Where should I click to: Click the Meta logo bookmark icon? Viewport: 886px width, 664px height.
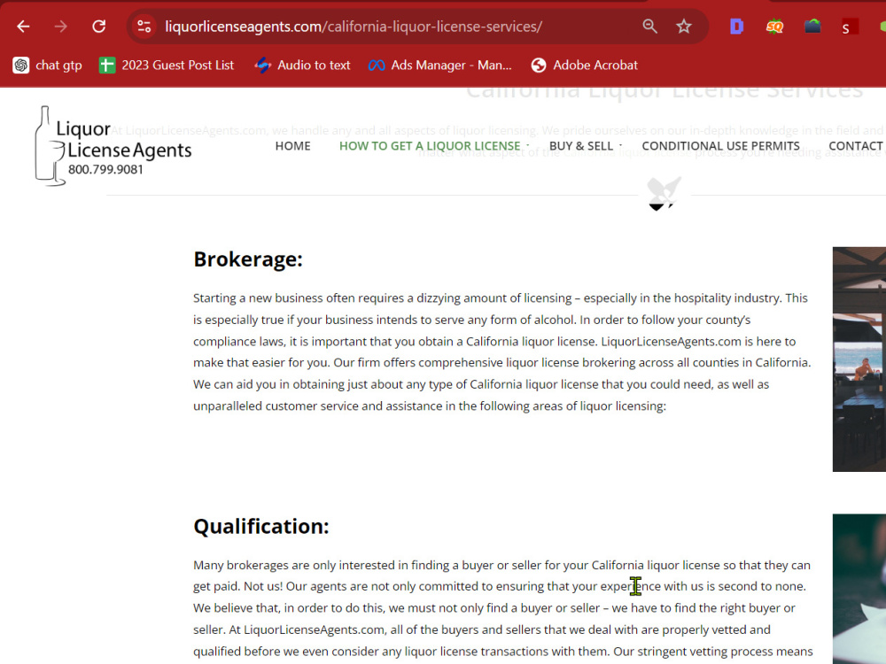377,66
